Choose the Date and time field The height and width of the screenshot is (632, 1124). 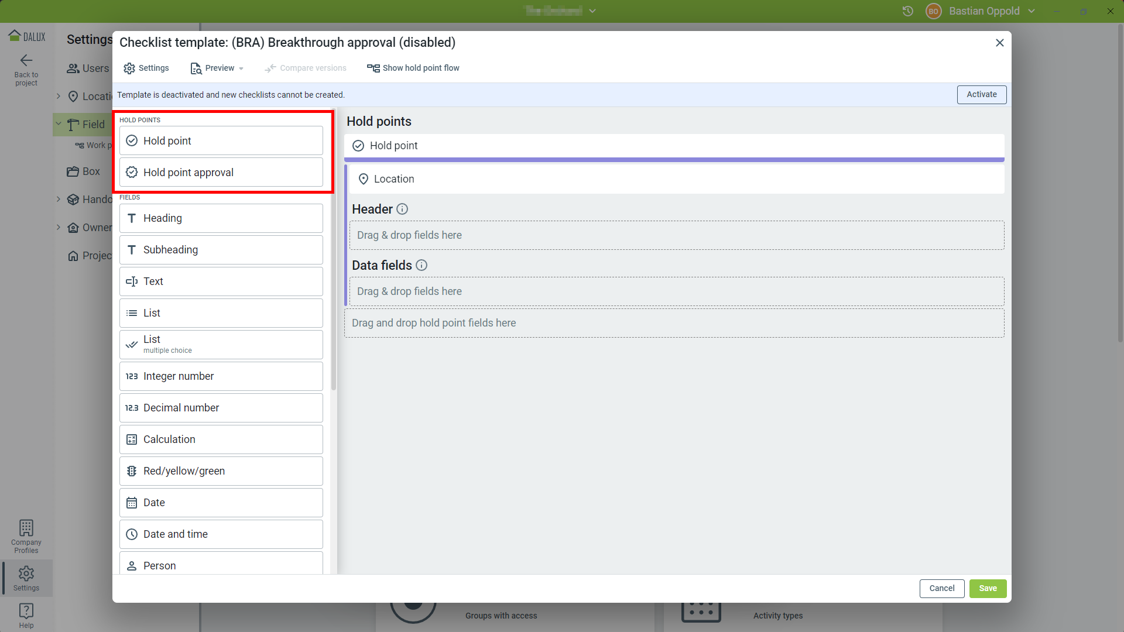221,534
